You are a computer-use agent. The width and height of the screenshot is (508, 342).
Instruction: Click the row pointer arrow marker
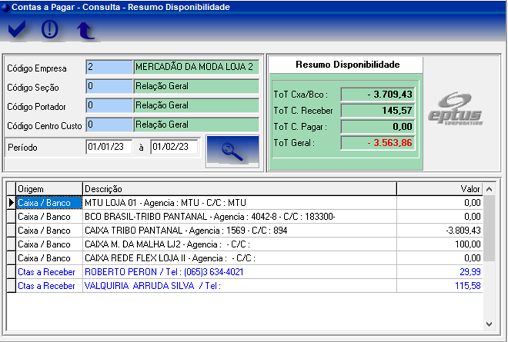click(11, 203)
